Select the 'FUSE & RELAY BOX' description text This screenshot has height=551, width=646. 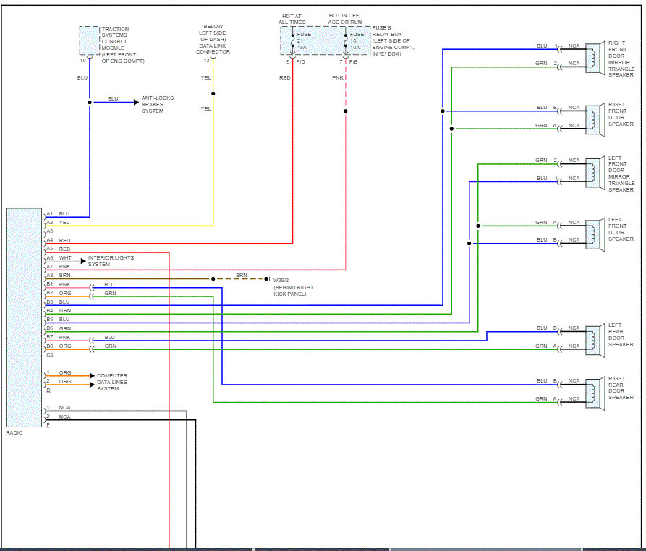click(393, 40)
